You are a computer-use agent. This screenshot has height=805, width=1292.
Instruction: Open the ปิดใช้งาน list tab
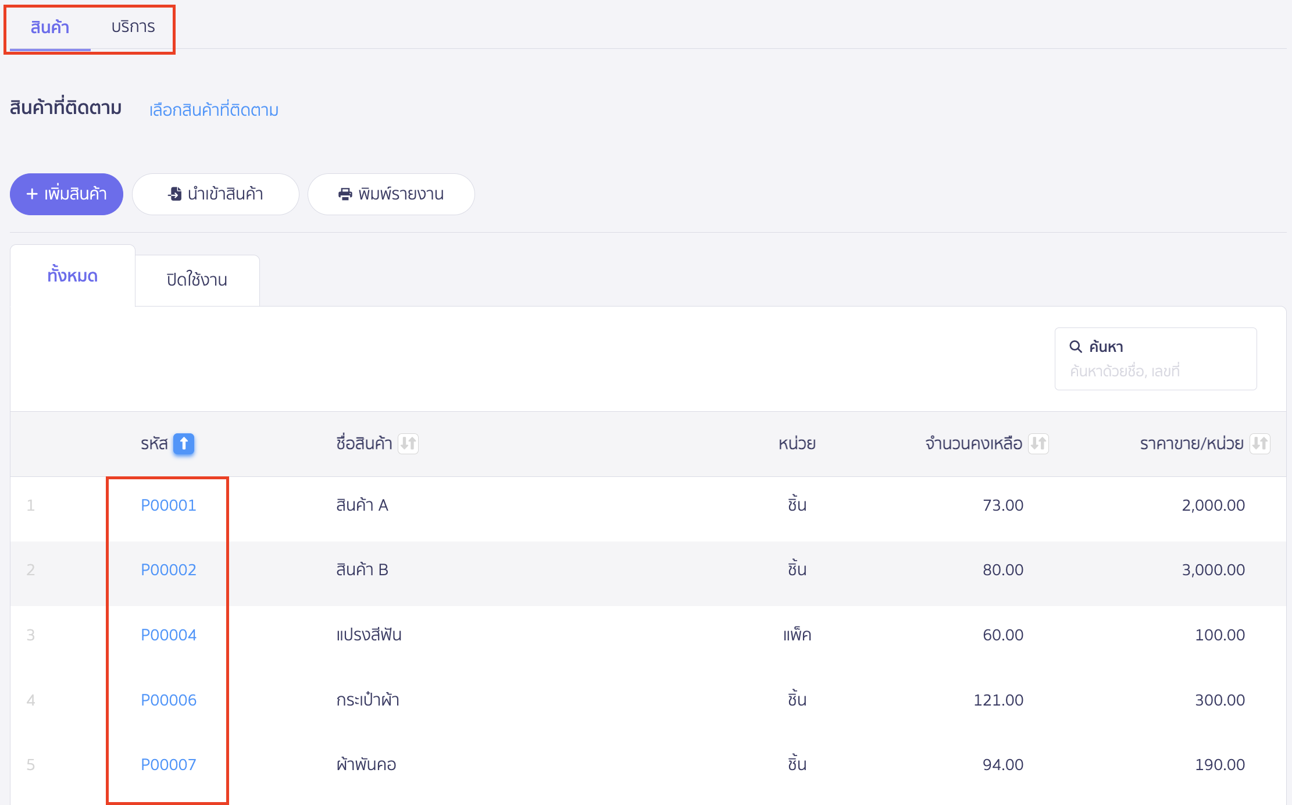(197, 280)
